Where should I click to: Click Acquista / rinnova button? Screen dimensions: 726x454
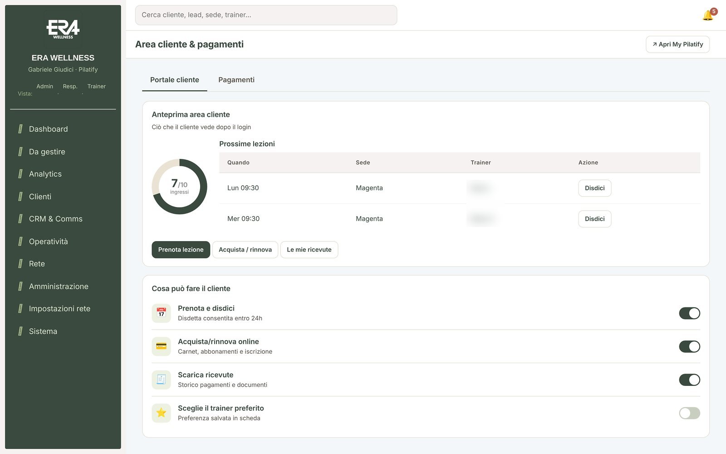tap(245, 250)
